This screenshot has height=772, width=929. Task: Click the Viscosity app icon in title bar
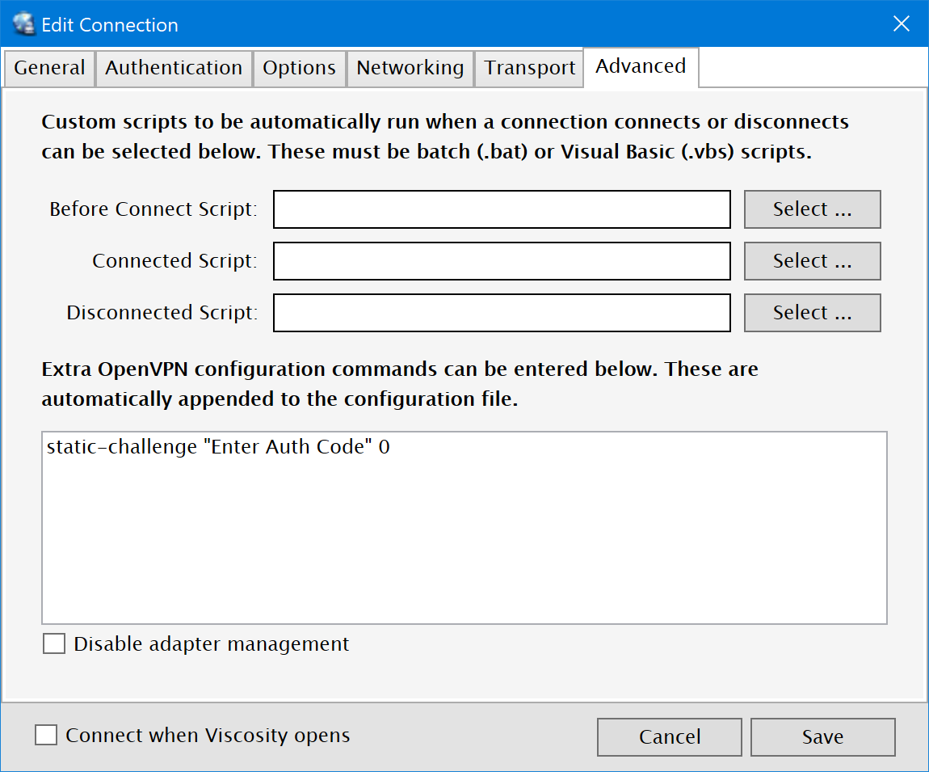[25, 24]
